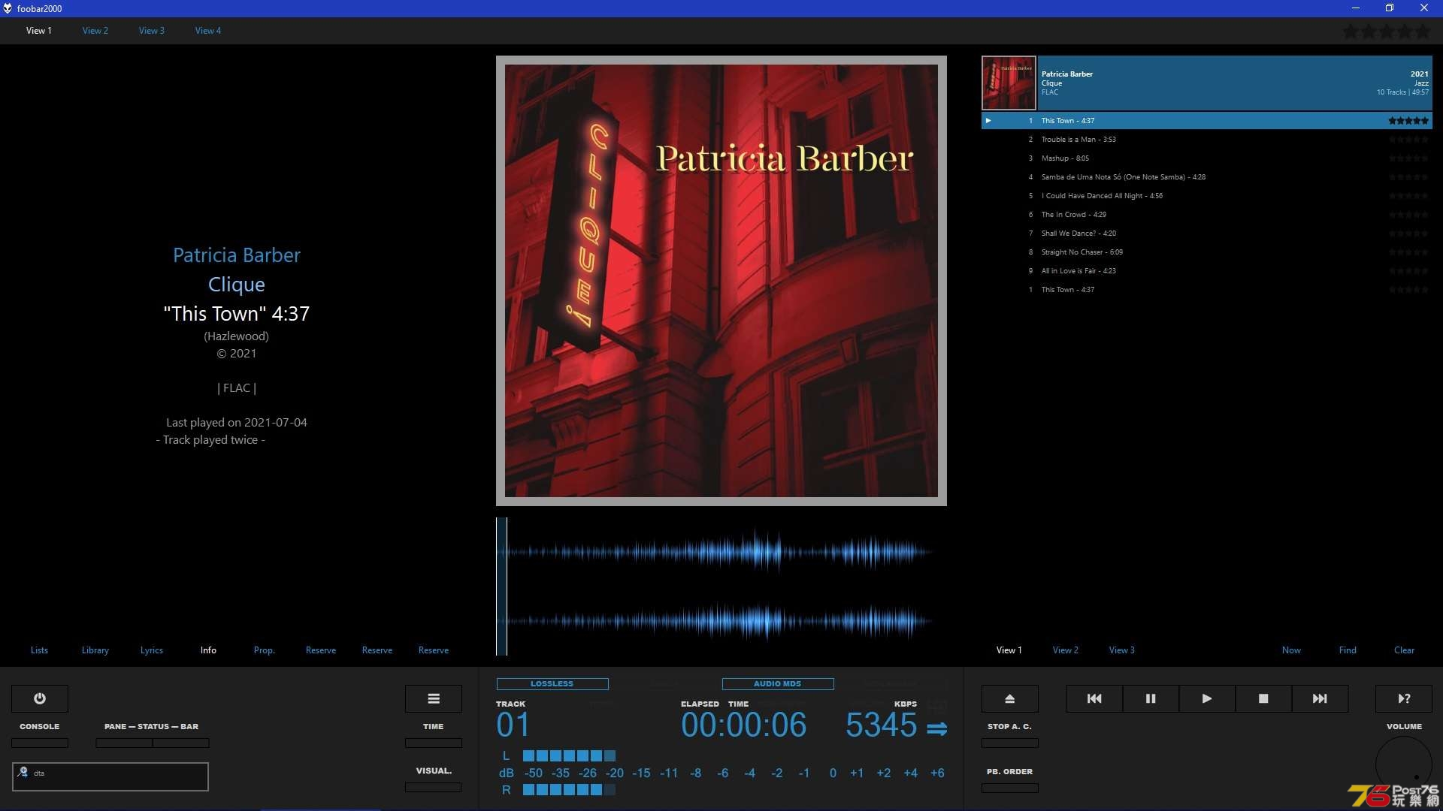This screenshot has height=811, width=1443.
Task: Click the small album thumbnail in playlist header
Action: coord(1009,83)
